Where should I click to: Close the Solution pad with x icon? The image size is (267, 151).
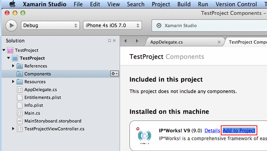coord(114,41)
